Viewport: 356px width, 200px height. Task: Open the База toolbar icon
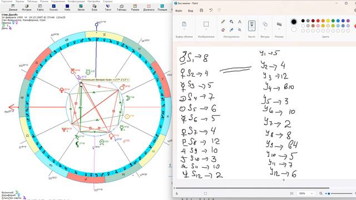(95, 7)
